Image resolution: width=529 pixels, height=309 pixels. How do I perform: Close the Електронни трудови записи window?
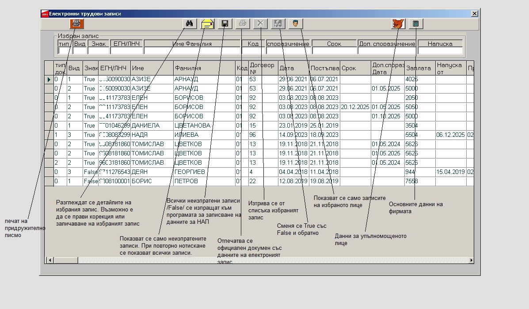click(x=474, y=14)
